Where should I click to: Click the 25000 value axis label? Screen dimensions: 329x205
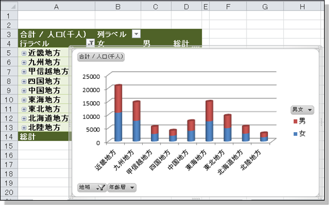pos(91,77)
